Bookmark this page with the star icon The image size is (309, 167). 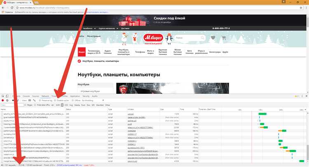click(301, 8)
